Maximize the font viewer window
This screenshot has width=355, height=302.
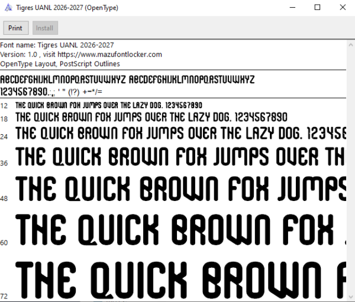tap(317, 8)
